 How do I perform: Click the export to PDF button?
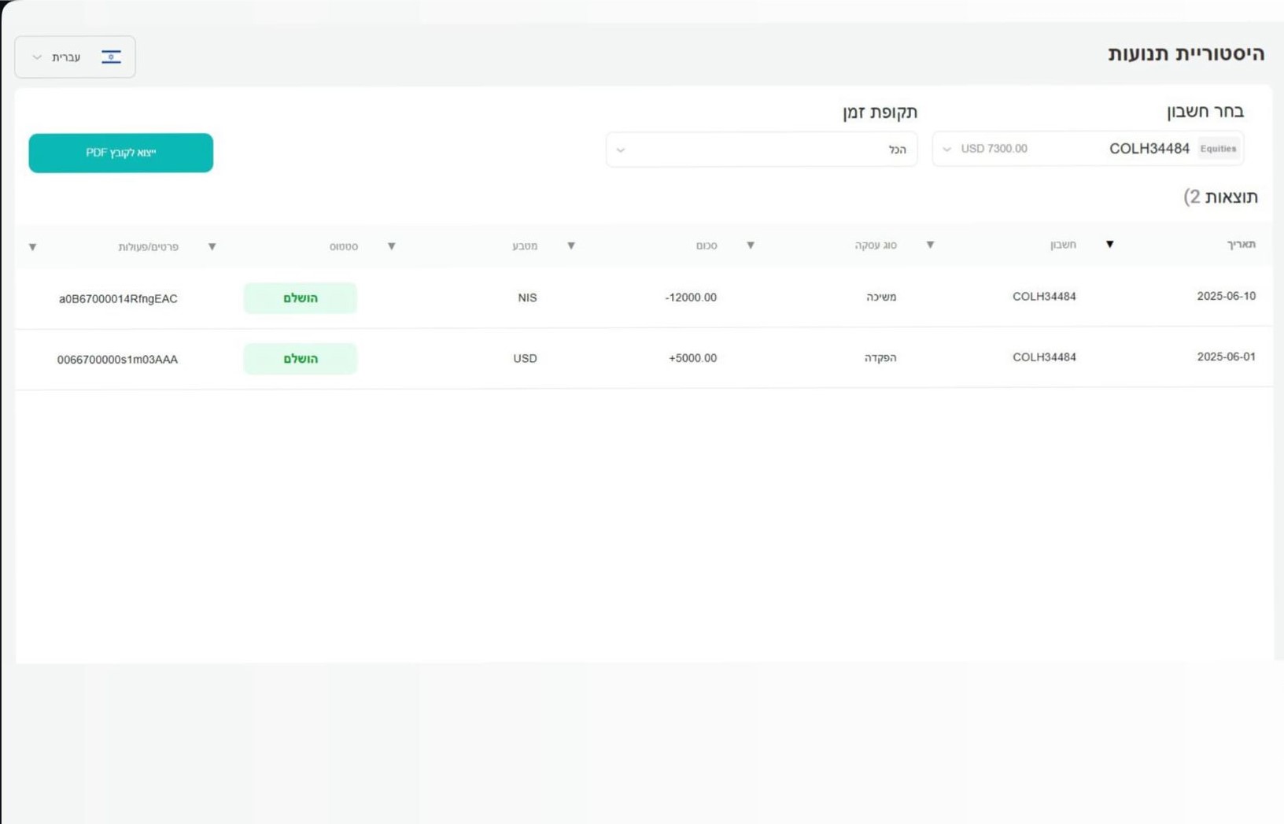point(120,153)
